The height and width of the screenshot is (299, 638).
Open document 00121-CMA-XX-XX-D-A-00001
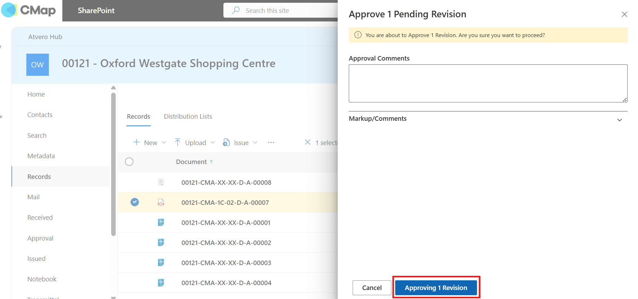(x=226, y=223)
